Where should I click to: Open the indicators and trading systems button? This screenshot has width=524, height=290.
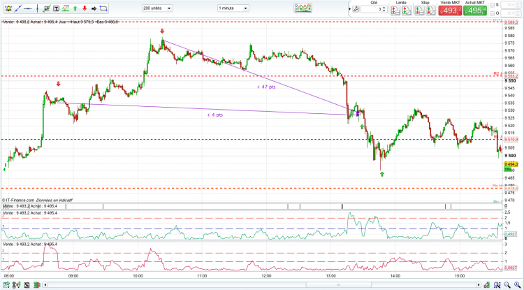click(x=303, y=8)
